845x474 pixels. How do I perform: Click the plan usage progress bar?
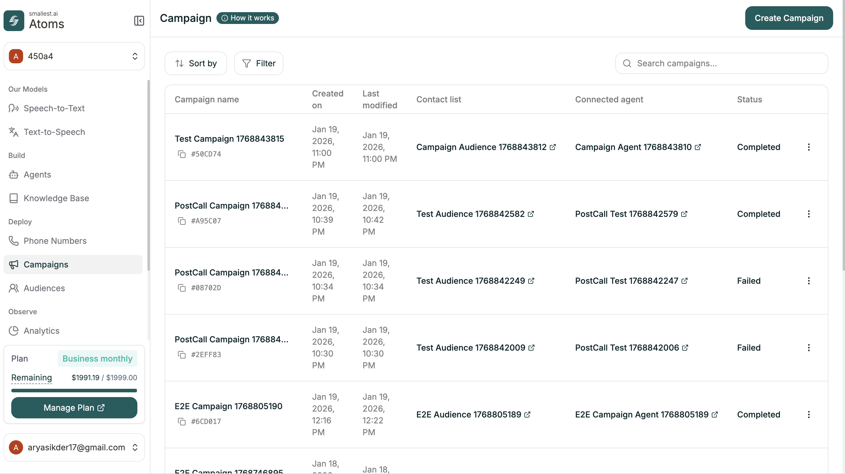point(74,390)
